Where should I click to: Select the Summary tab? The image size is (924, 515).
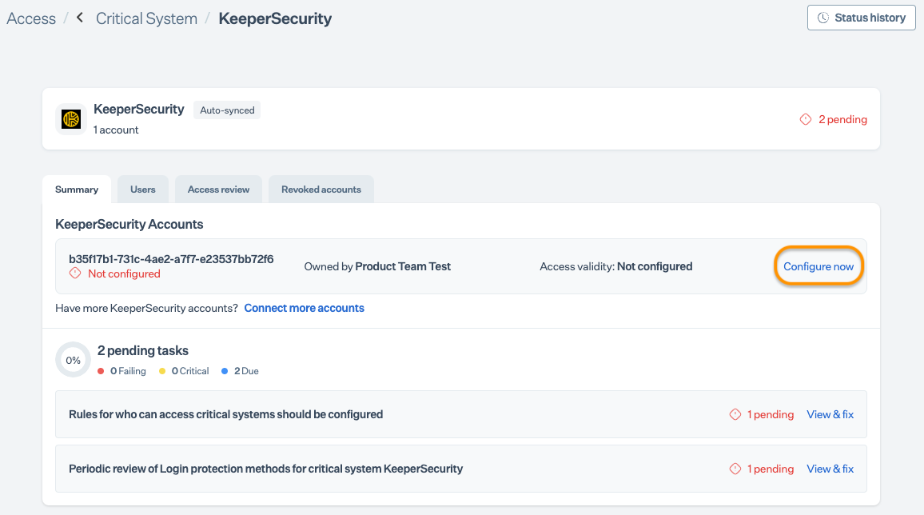77,190
